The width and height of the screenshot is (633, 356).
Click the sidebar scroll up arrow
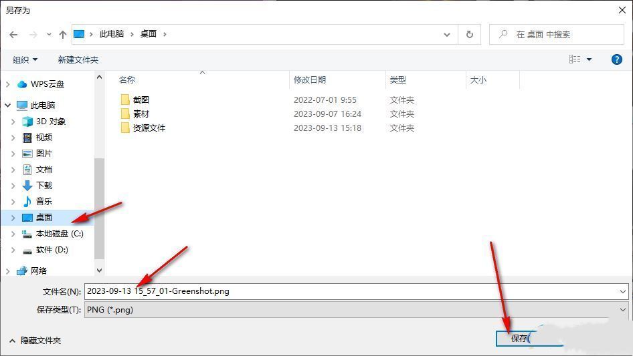click(99, 77)
